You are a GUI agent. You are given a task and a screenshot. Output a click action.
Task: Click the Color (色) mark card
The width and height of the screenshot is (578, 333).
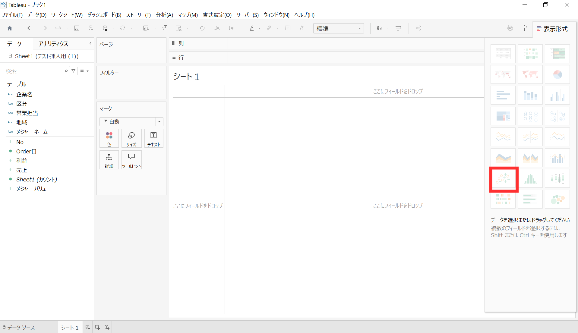(109, 138)
